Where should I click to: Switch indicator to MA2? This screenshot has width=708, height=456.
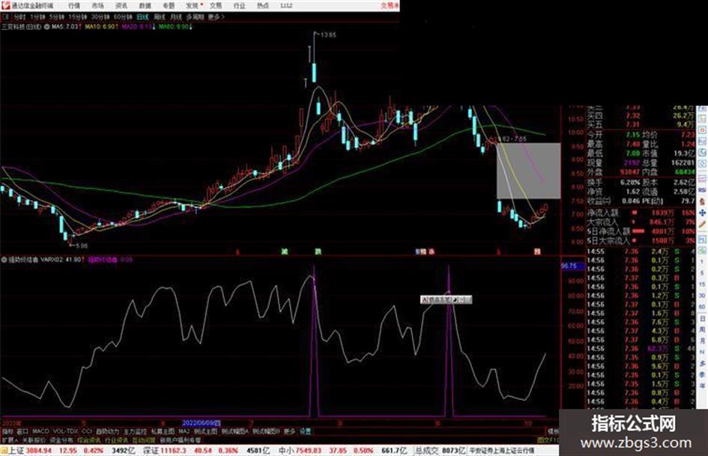(184, 431)
